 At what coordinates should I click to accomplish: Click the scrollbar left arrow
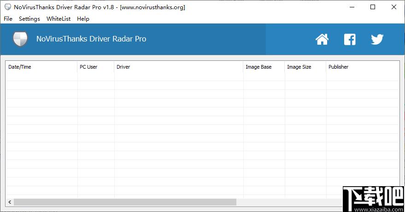click(10, 202)
